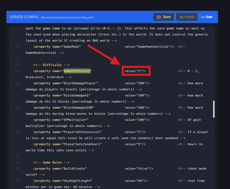Click line number 70 in gutter

click(x=17, y=132)
